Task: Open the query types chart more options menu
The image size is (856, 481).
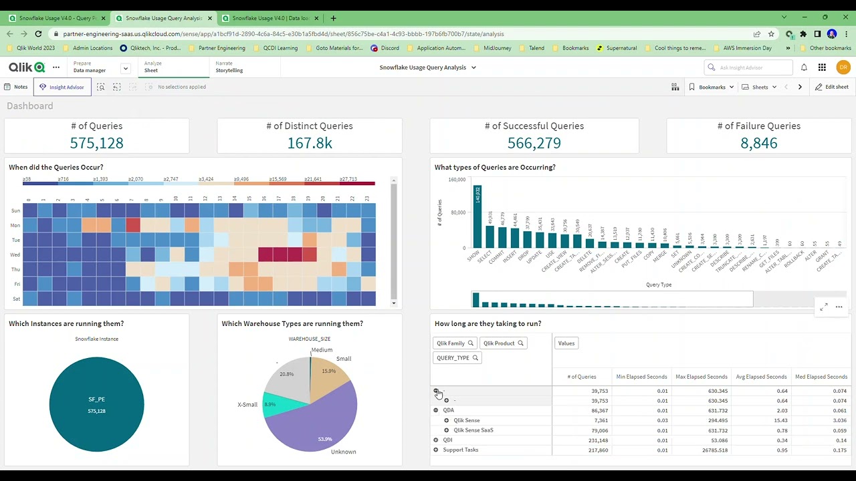Action: [839, 307]
